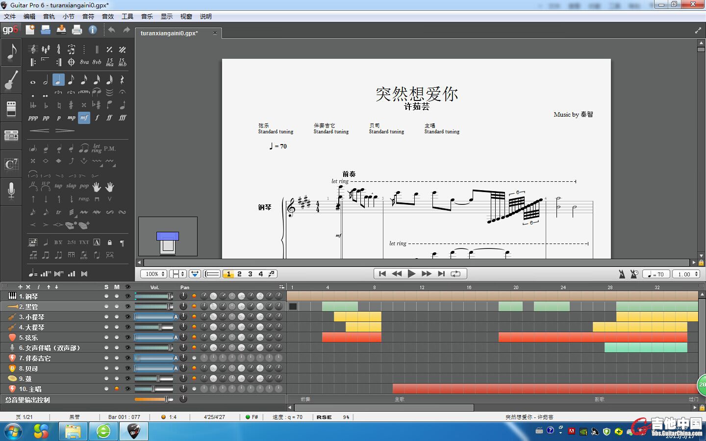Viewport: 706px width, 441px height.
Task: Select track 6 女声伴唱（双声部）
Action: pyautogui.click(x=49, y=348)
